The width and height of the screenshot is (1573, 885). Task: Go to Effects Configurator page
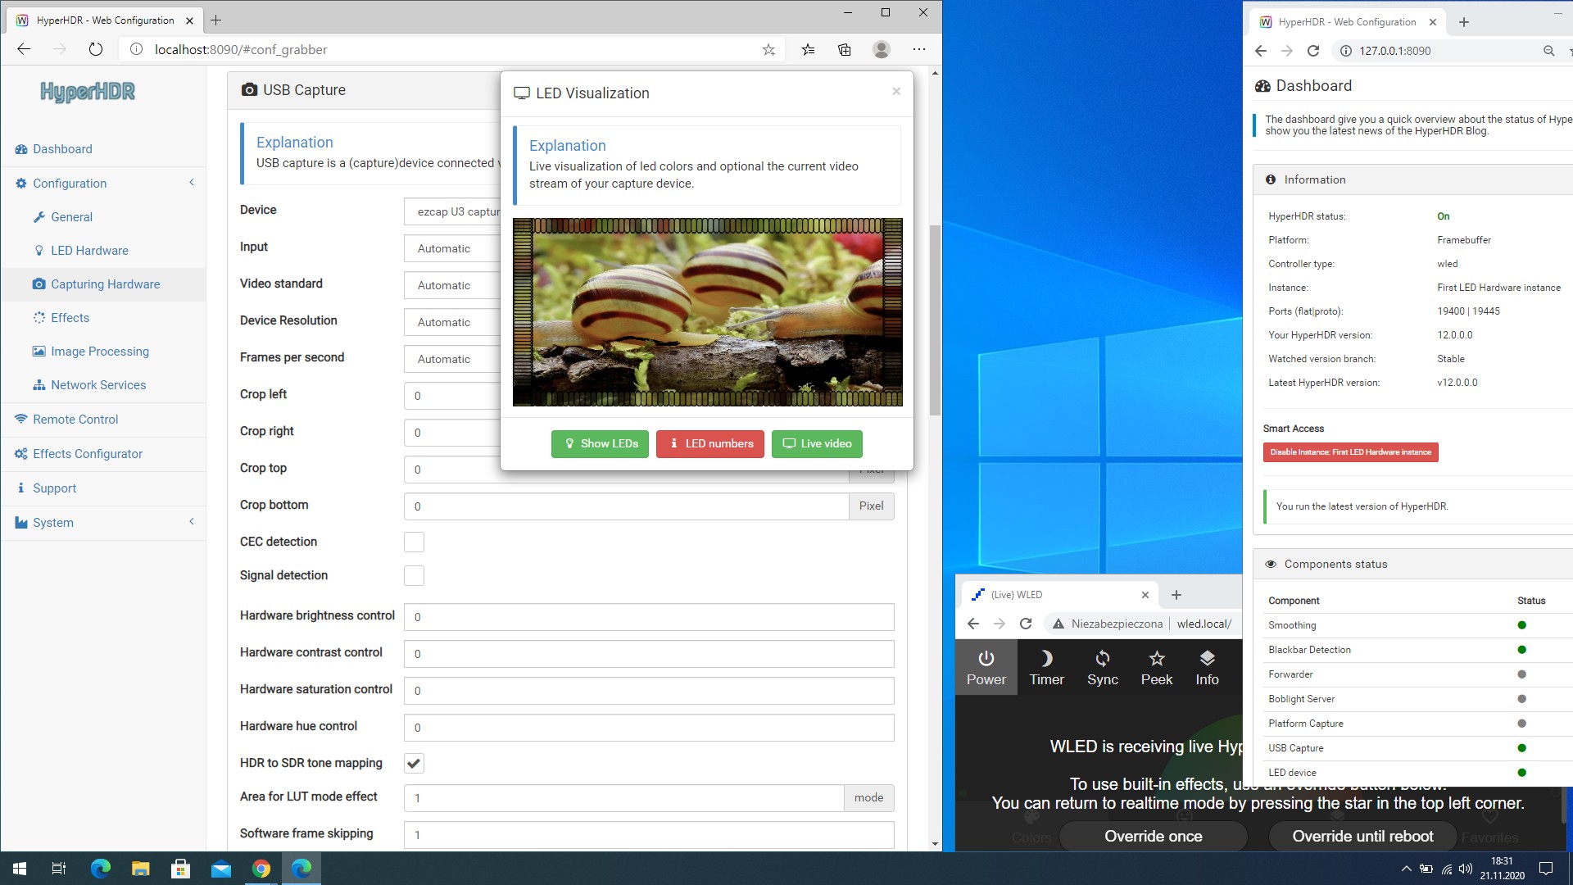[88, 454]
